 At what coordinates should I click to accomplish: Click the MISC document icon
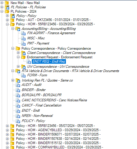pyautogui.click(x=23, y=38)
